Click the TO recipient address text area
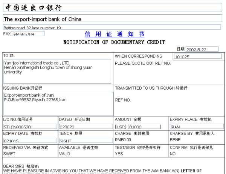226x174 pixels. tap(57, 71)
